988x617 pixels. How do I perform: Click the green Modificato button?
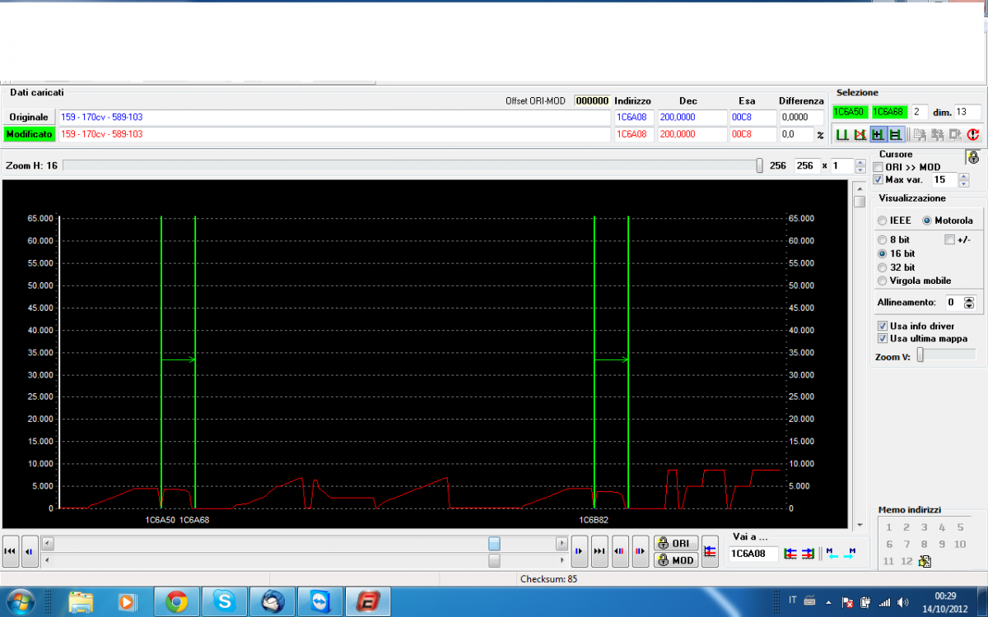point(29,133)
